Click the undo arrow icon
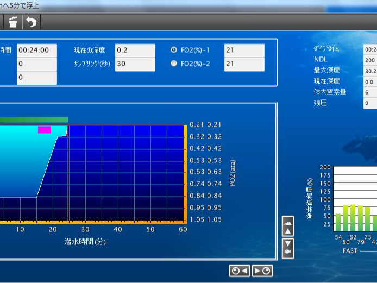The image size is (377, 283). pos(32,22)
